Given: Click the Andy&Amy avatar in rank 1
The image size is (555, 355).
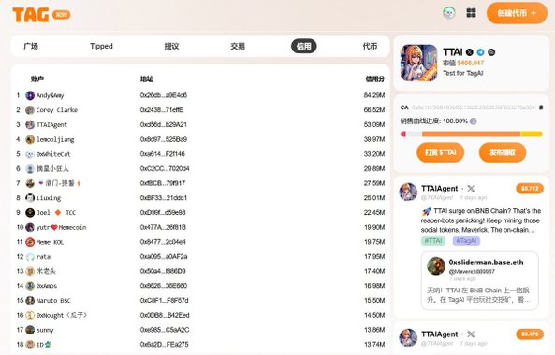Looking at the screenshot, I should (30, 95).
